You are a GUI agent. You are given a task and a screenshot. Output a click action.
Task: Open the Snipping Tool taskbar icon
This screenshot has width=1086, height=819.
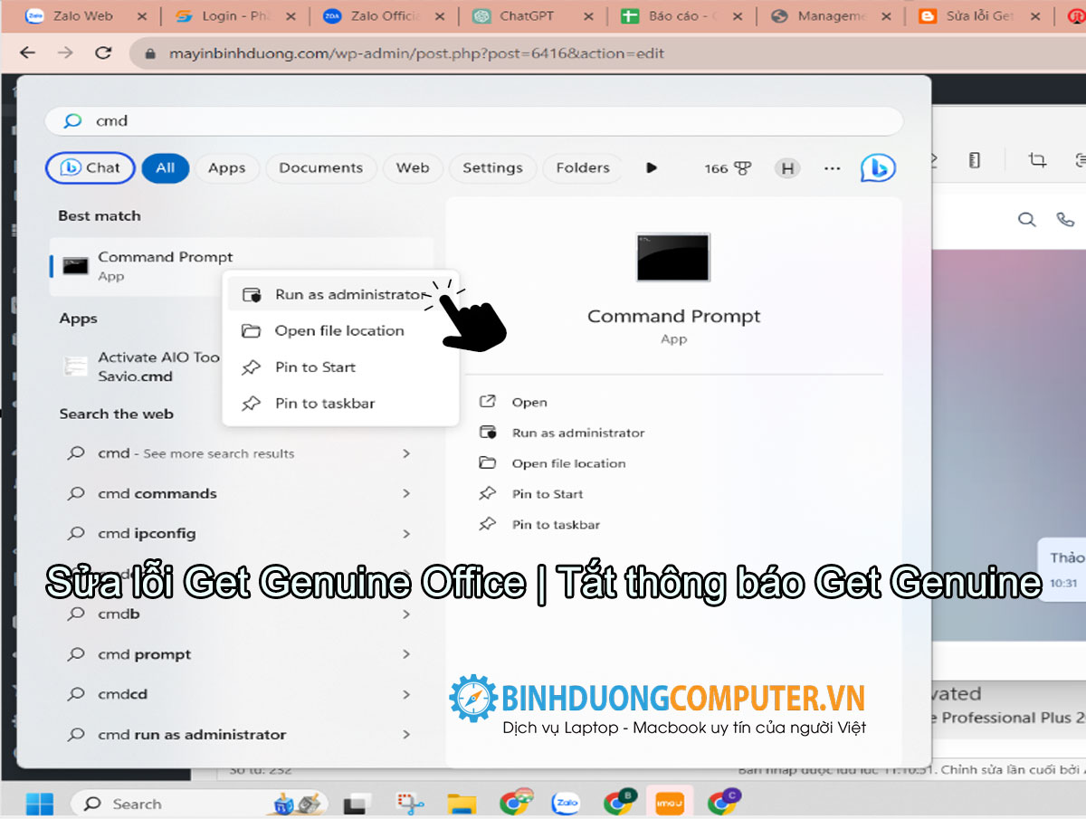(x=411, y=803)
